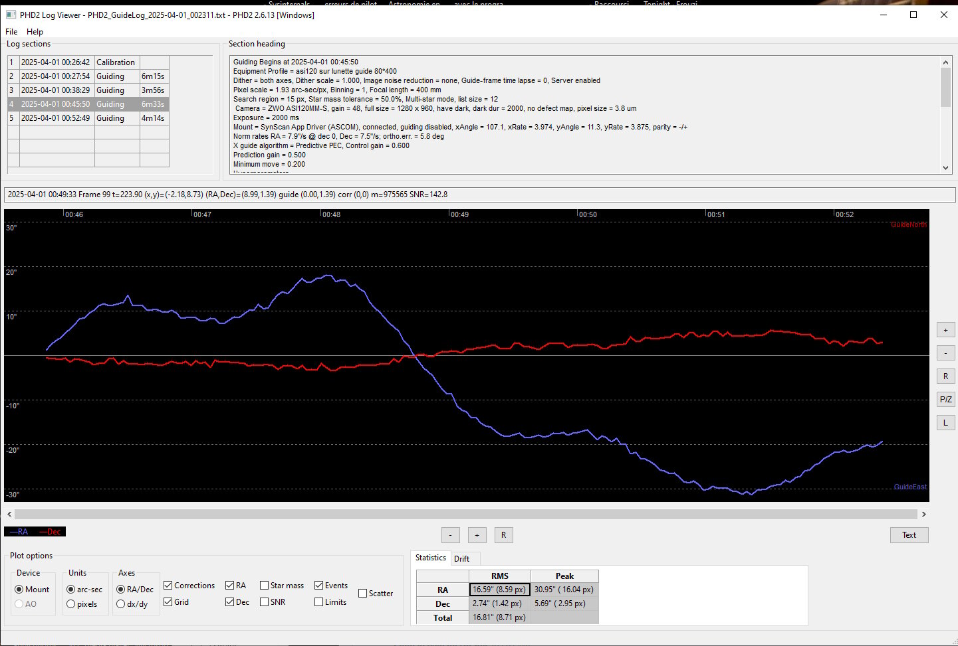The image size is (958, 646).
Task: Switch to the Drift tab
Action: [462, 559]
